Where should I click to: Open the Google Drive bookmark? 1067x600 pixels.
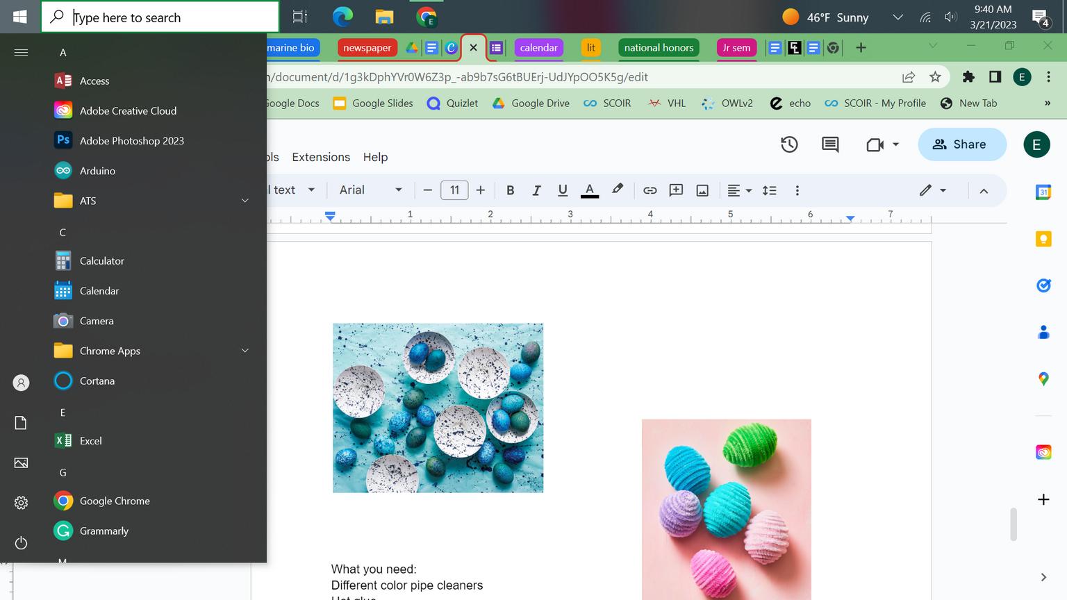(x=531, y=103)
